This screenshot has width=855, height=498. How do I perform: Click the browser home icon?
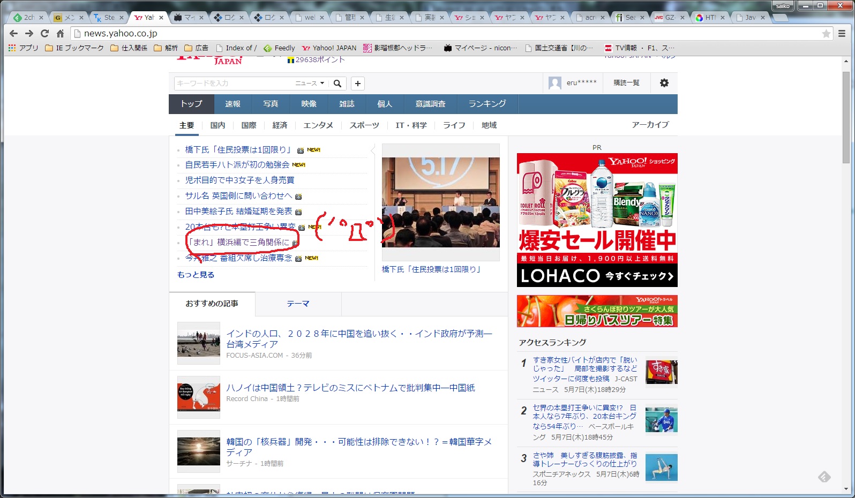coord(60,33)
